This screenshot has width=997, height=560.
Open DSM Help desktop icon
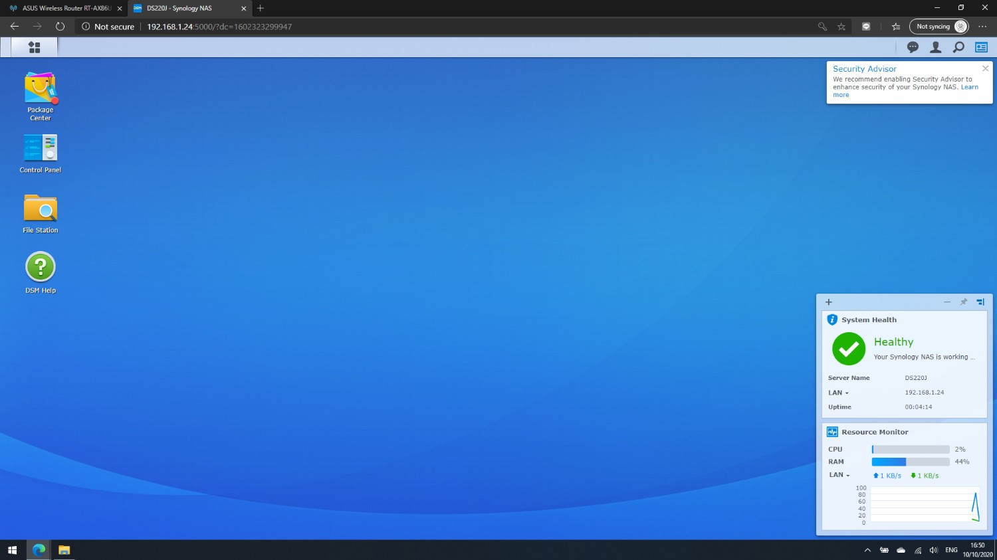41,272
